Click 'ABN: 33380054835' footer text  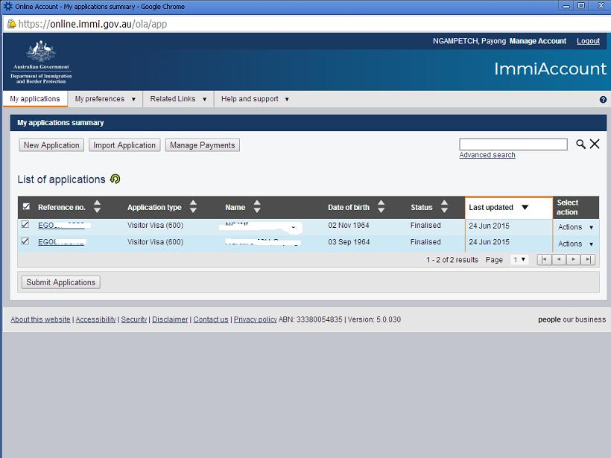311,319
